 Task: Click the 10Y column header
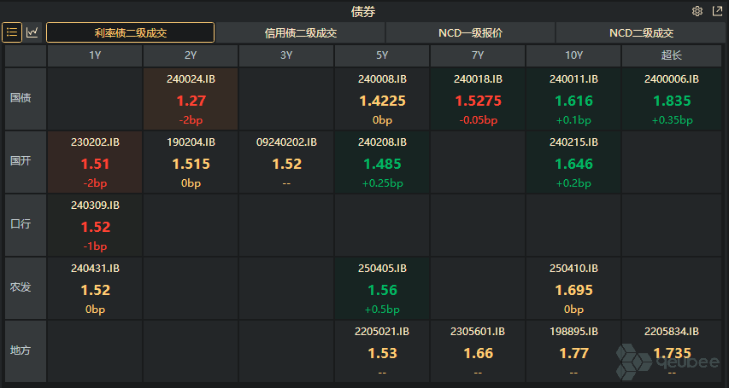[x=573, y=55]
